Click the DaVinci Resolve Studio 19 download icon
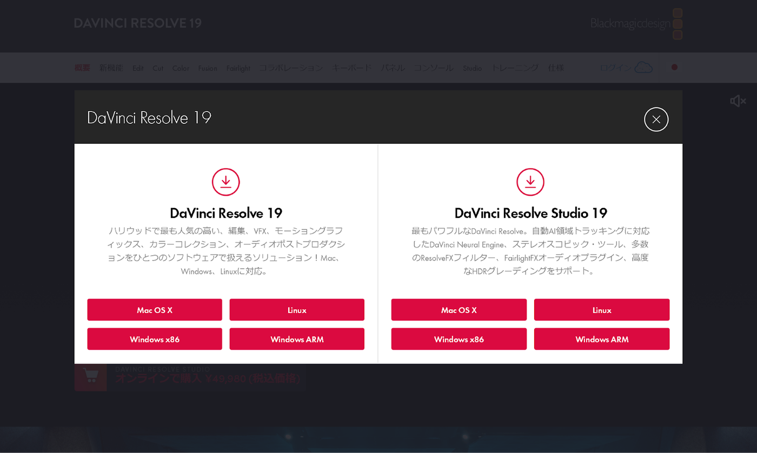This screenshot has height=453, width=757. (x=530, y=182)
